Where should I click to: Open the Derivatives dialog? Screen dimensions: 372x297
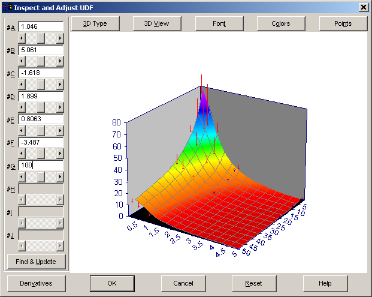(x=36, y=283)
